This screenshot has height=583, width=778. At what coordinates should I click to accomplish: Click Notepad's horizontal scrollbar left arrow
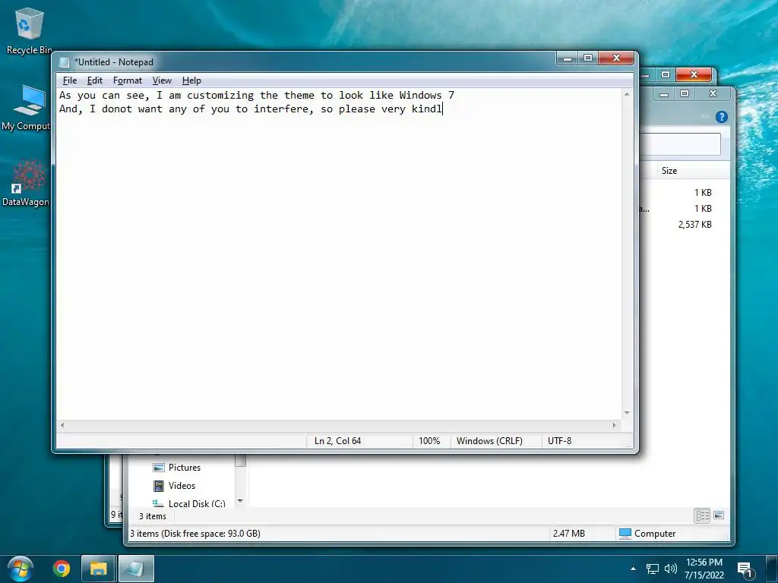[x=62, y=425]
